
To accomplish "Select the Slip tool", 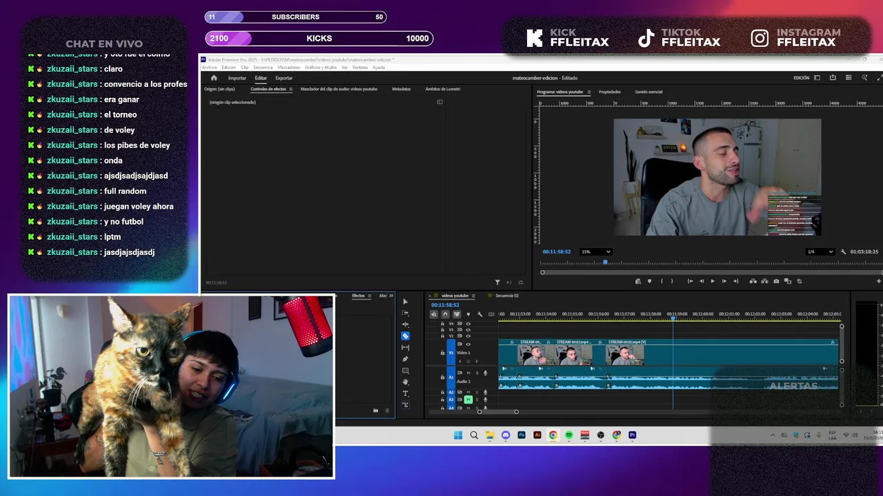I will (406, 347).
